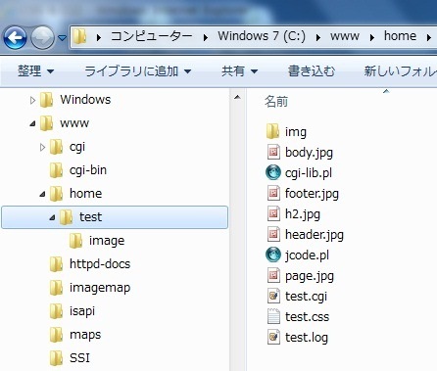Click the imagemap folder icon
The image size is (437, 371).
[x=56, y=288]
